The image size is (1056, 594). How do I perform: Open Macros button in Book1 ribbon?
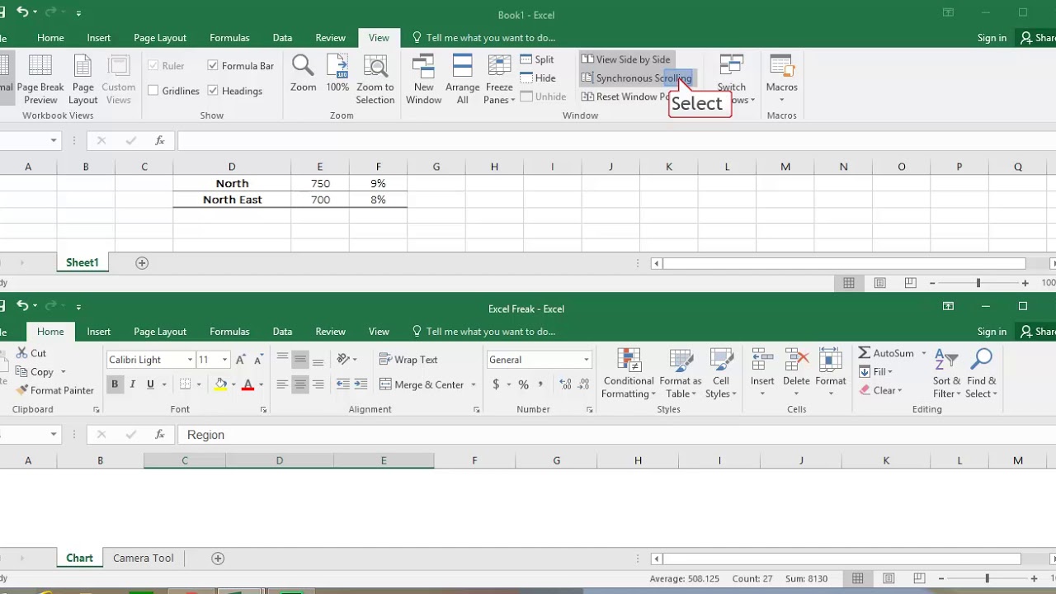point(781,79)
